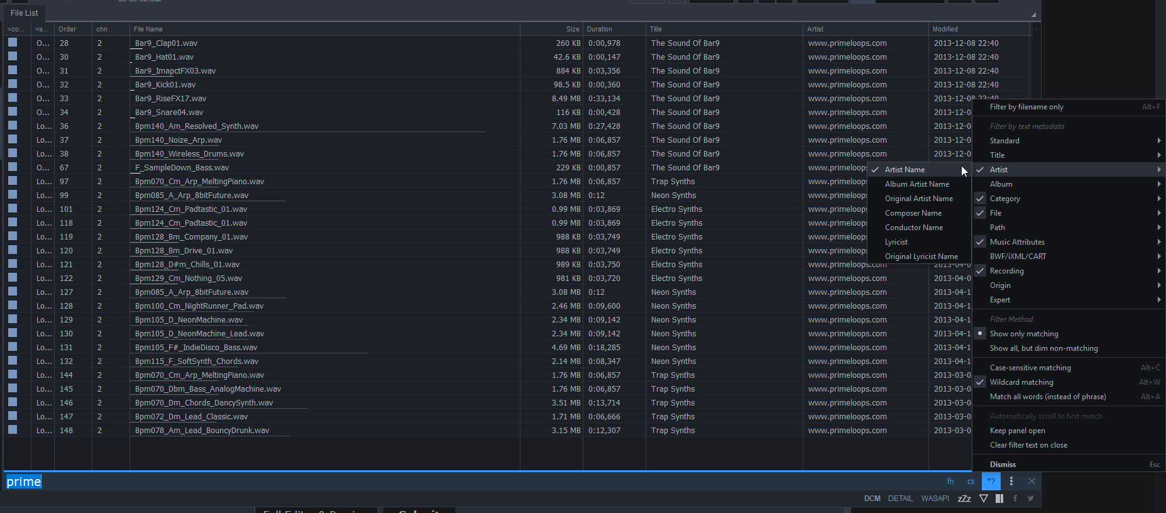
Task: Click the 'Dismiss' menu entry
Action: pos(1003,465)
